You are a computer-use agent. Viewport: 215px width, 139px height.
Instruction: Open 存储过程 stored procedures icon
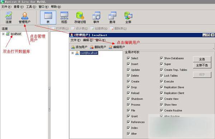(80, 17)
